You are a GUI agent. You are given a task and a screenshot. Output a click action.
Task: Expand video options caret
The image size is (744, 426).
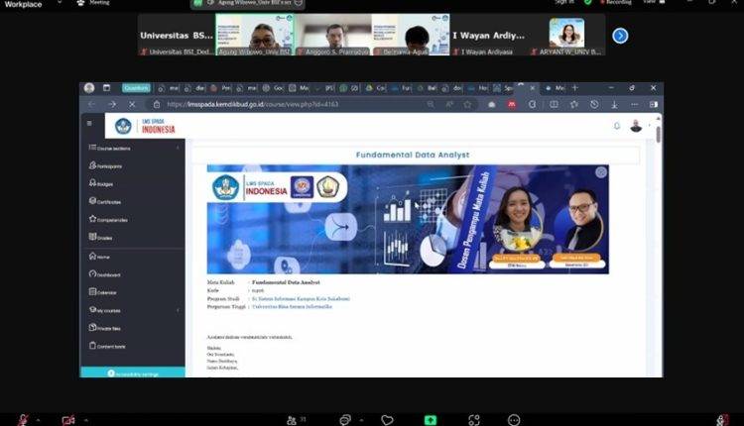86,420
